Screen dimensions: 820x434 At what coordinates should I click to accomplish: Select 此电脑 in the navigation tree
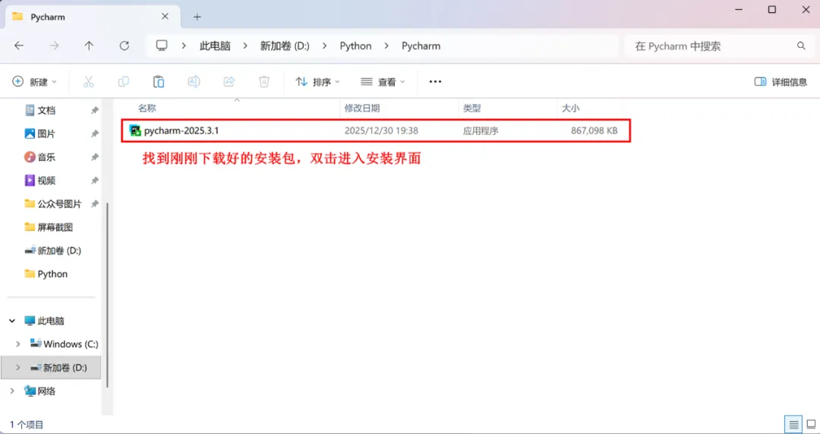tap(45, 320)
